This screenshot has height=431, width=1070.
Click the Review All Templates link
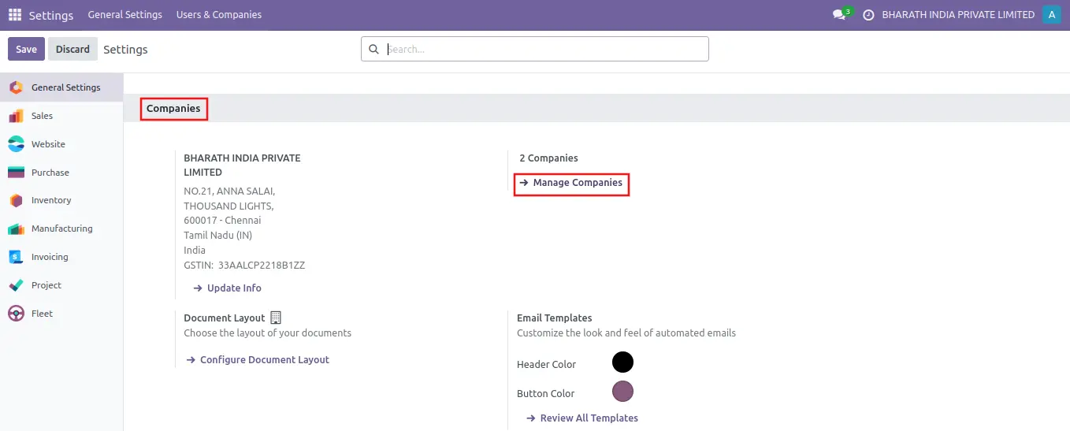[582, 418]
